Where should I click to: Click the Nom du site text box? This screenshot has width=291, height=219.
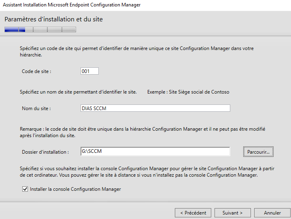(x=155, y=108)
